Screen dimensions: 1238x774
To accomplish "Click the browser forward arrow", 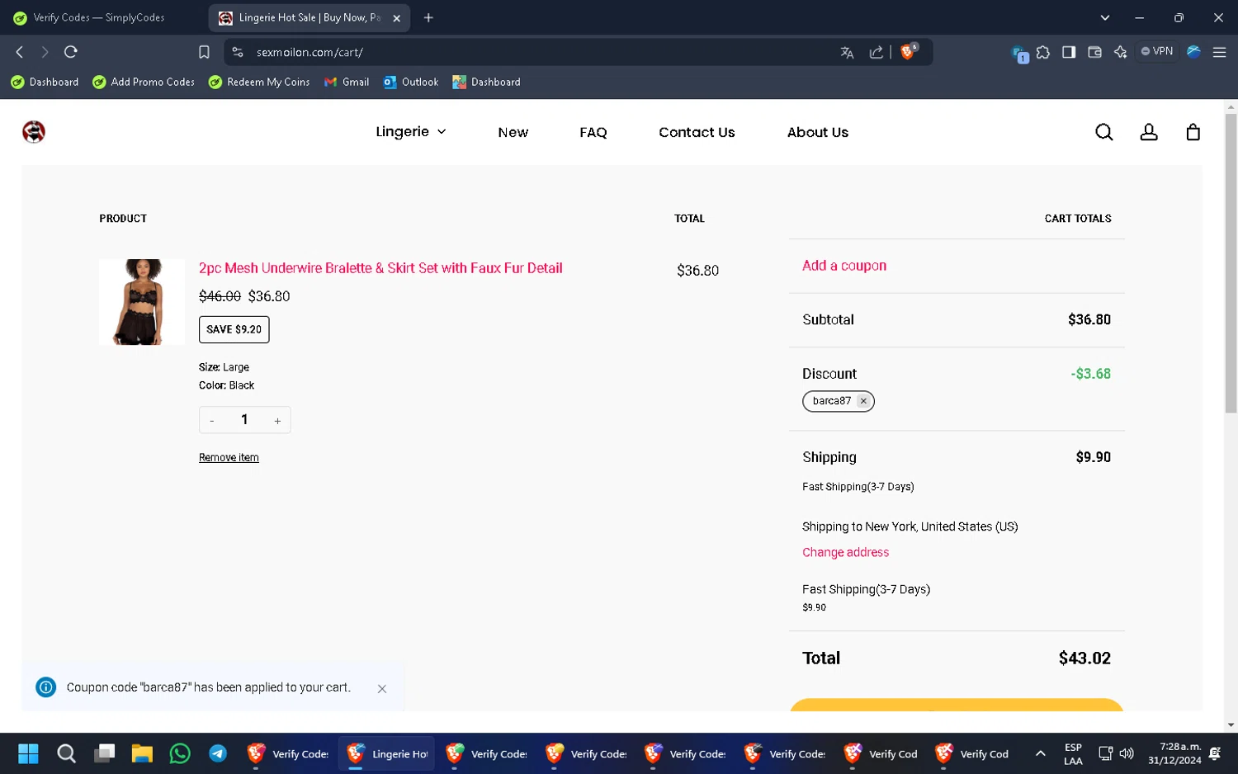I will coord(45,52).
